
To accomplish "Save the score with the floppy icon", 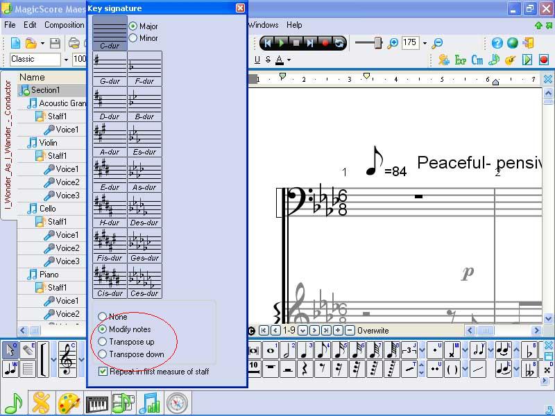I will (55, 43).
